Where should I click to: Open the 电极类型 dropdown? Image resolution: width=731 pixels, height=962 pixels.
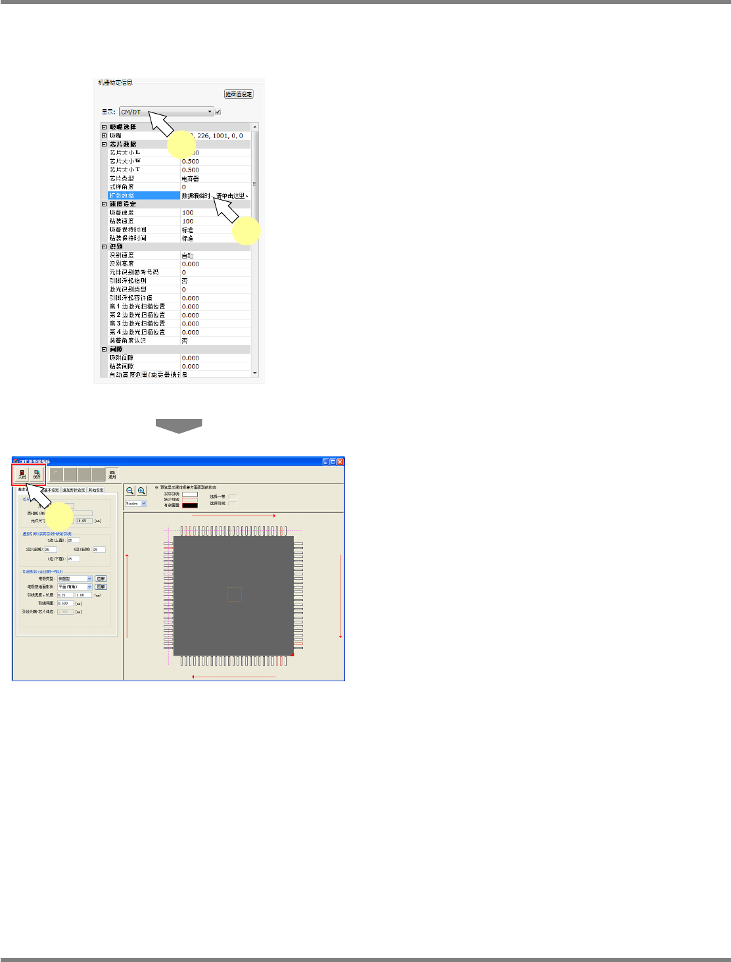[75, 579]
